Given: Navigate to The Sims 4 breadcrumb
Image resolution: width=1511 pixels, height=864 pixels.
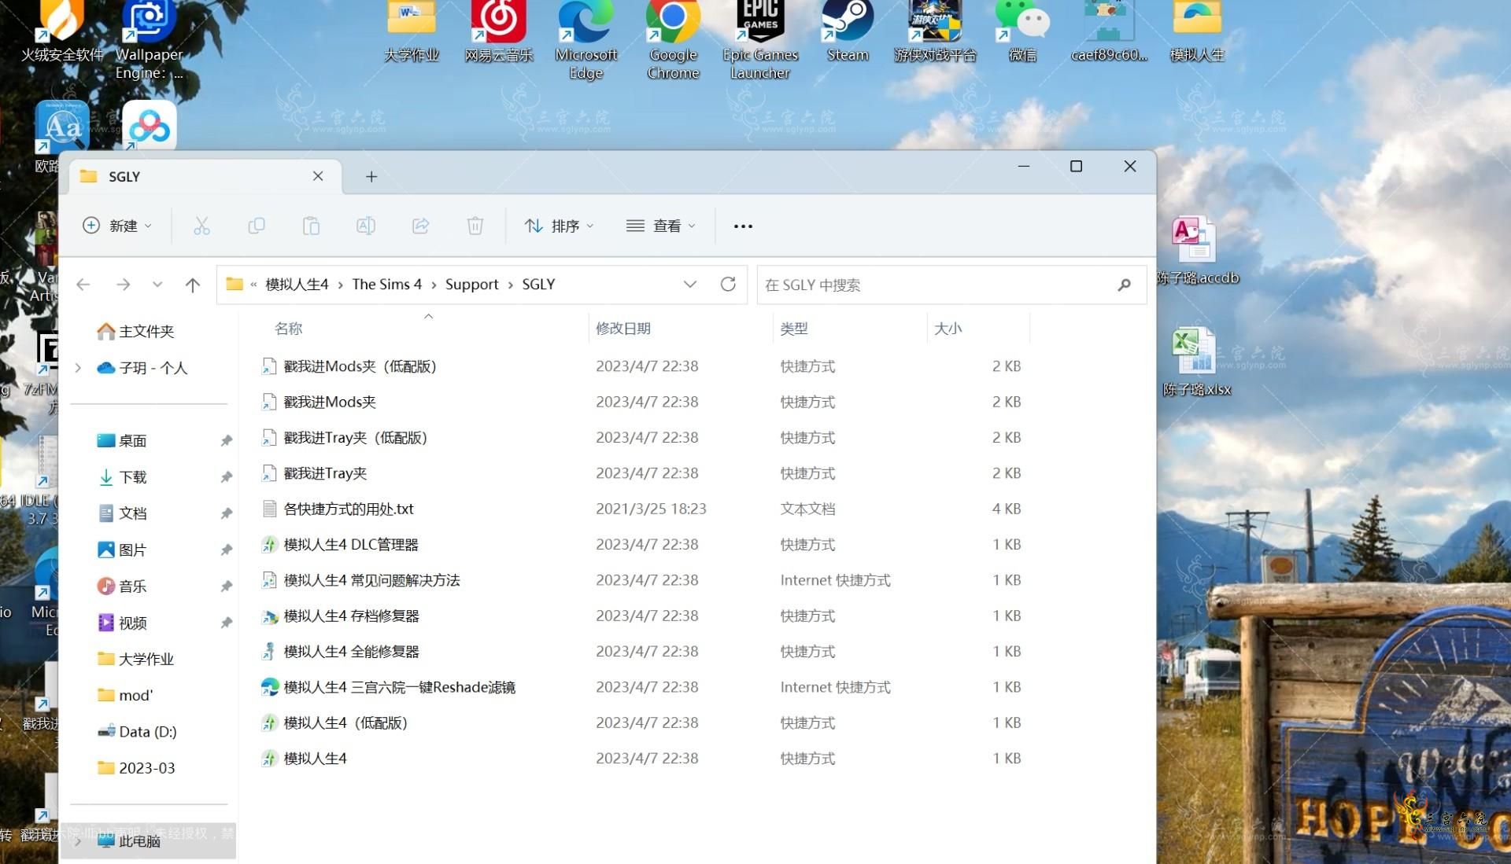Looking at the screenshot, I should (386, 284).
